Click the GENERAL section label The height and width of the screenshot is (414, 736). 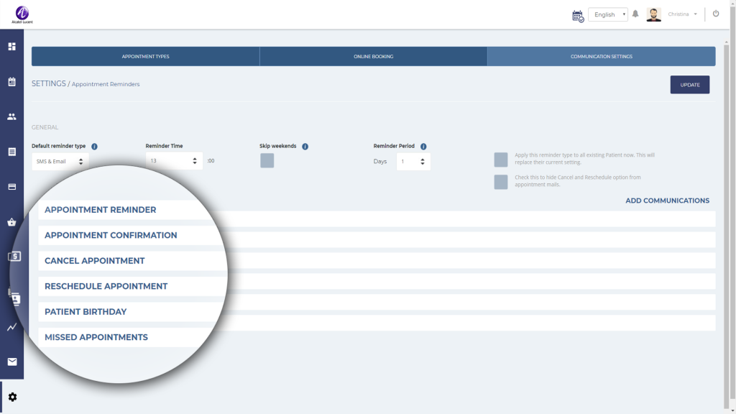pyautogui.click(x=45, y=127)
